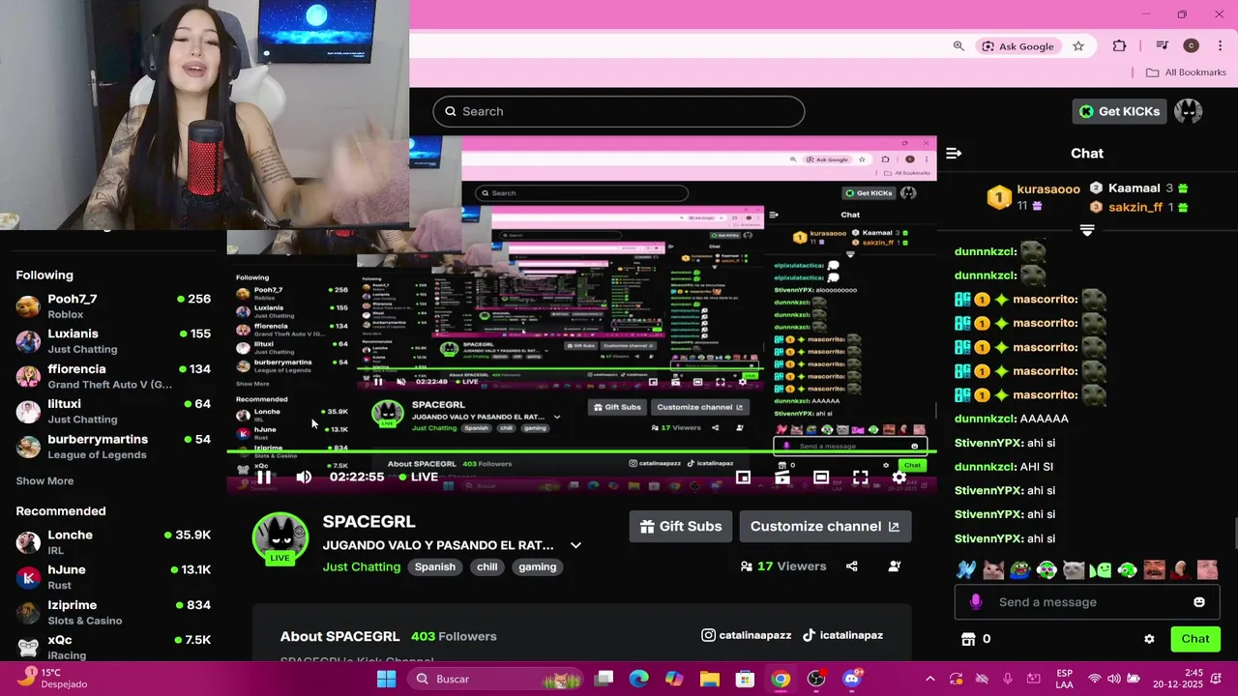Open kurasaooo top gifter entry
The image size is (1238, 696).
pos(1033,196)
